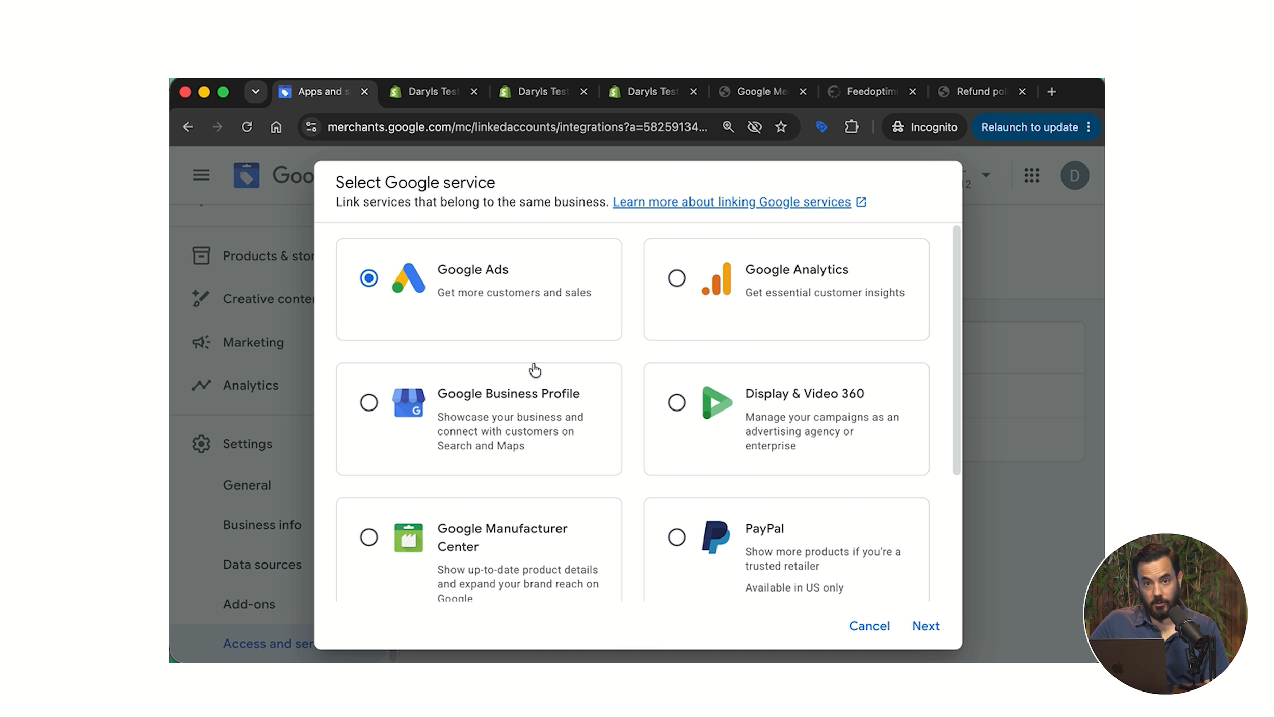Go to browser home icon
1274x717 pixels.
[x=276, y=127]
